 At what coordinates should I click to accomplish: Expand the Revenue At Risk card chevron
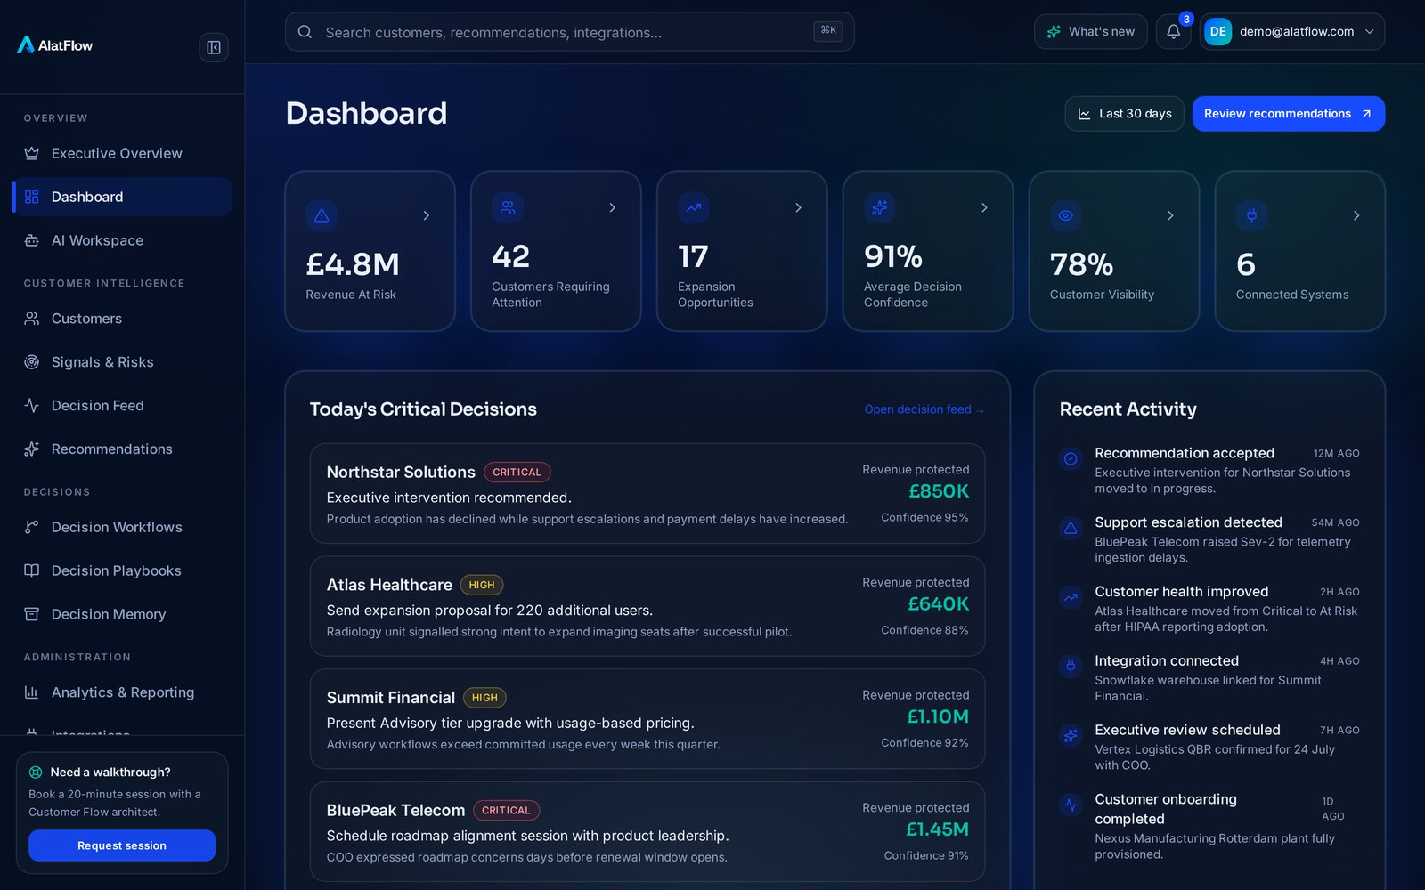(427, 215)
